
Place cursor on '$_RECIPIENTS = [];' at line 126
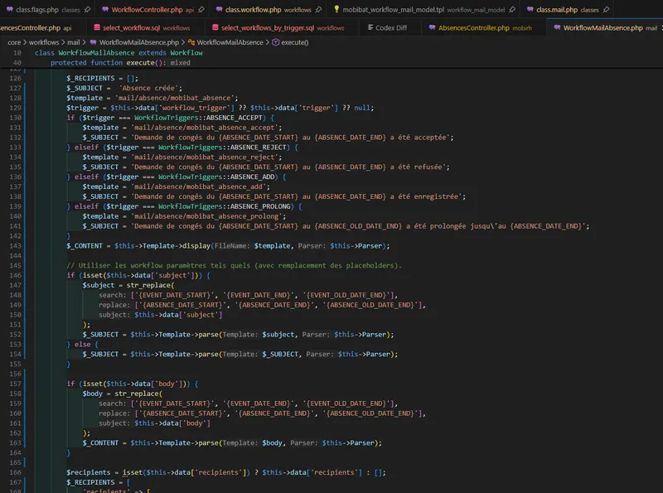102,78
